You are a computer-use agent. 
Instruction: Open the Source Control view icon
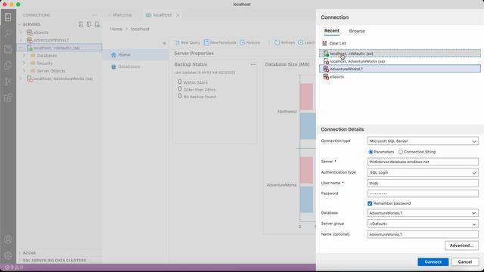pyautogui.click(x=8, y=82)
